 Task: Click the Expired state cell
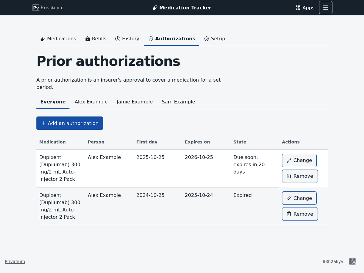(x=243, y=195)
